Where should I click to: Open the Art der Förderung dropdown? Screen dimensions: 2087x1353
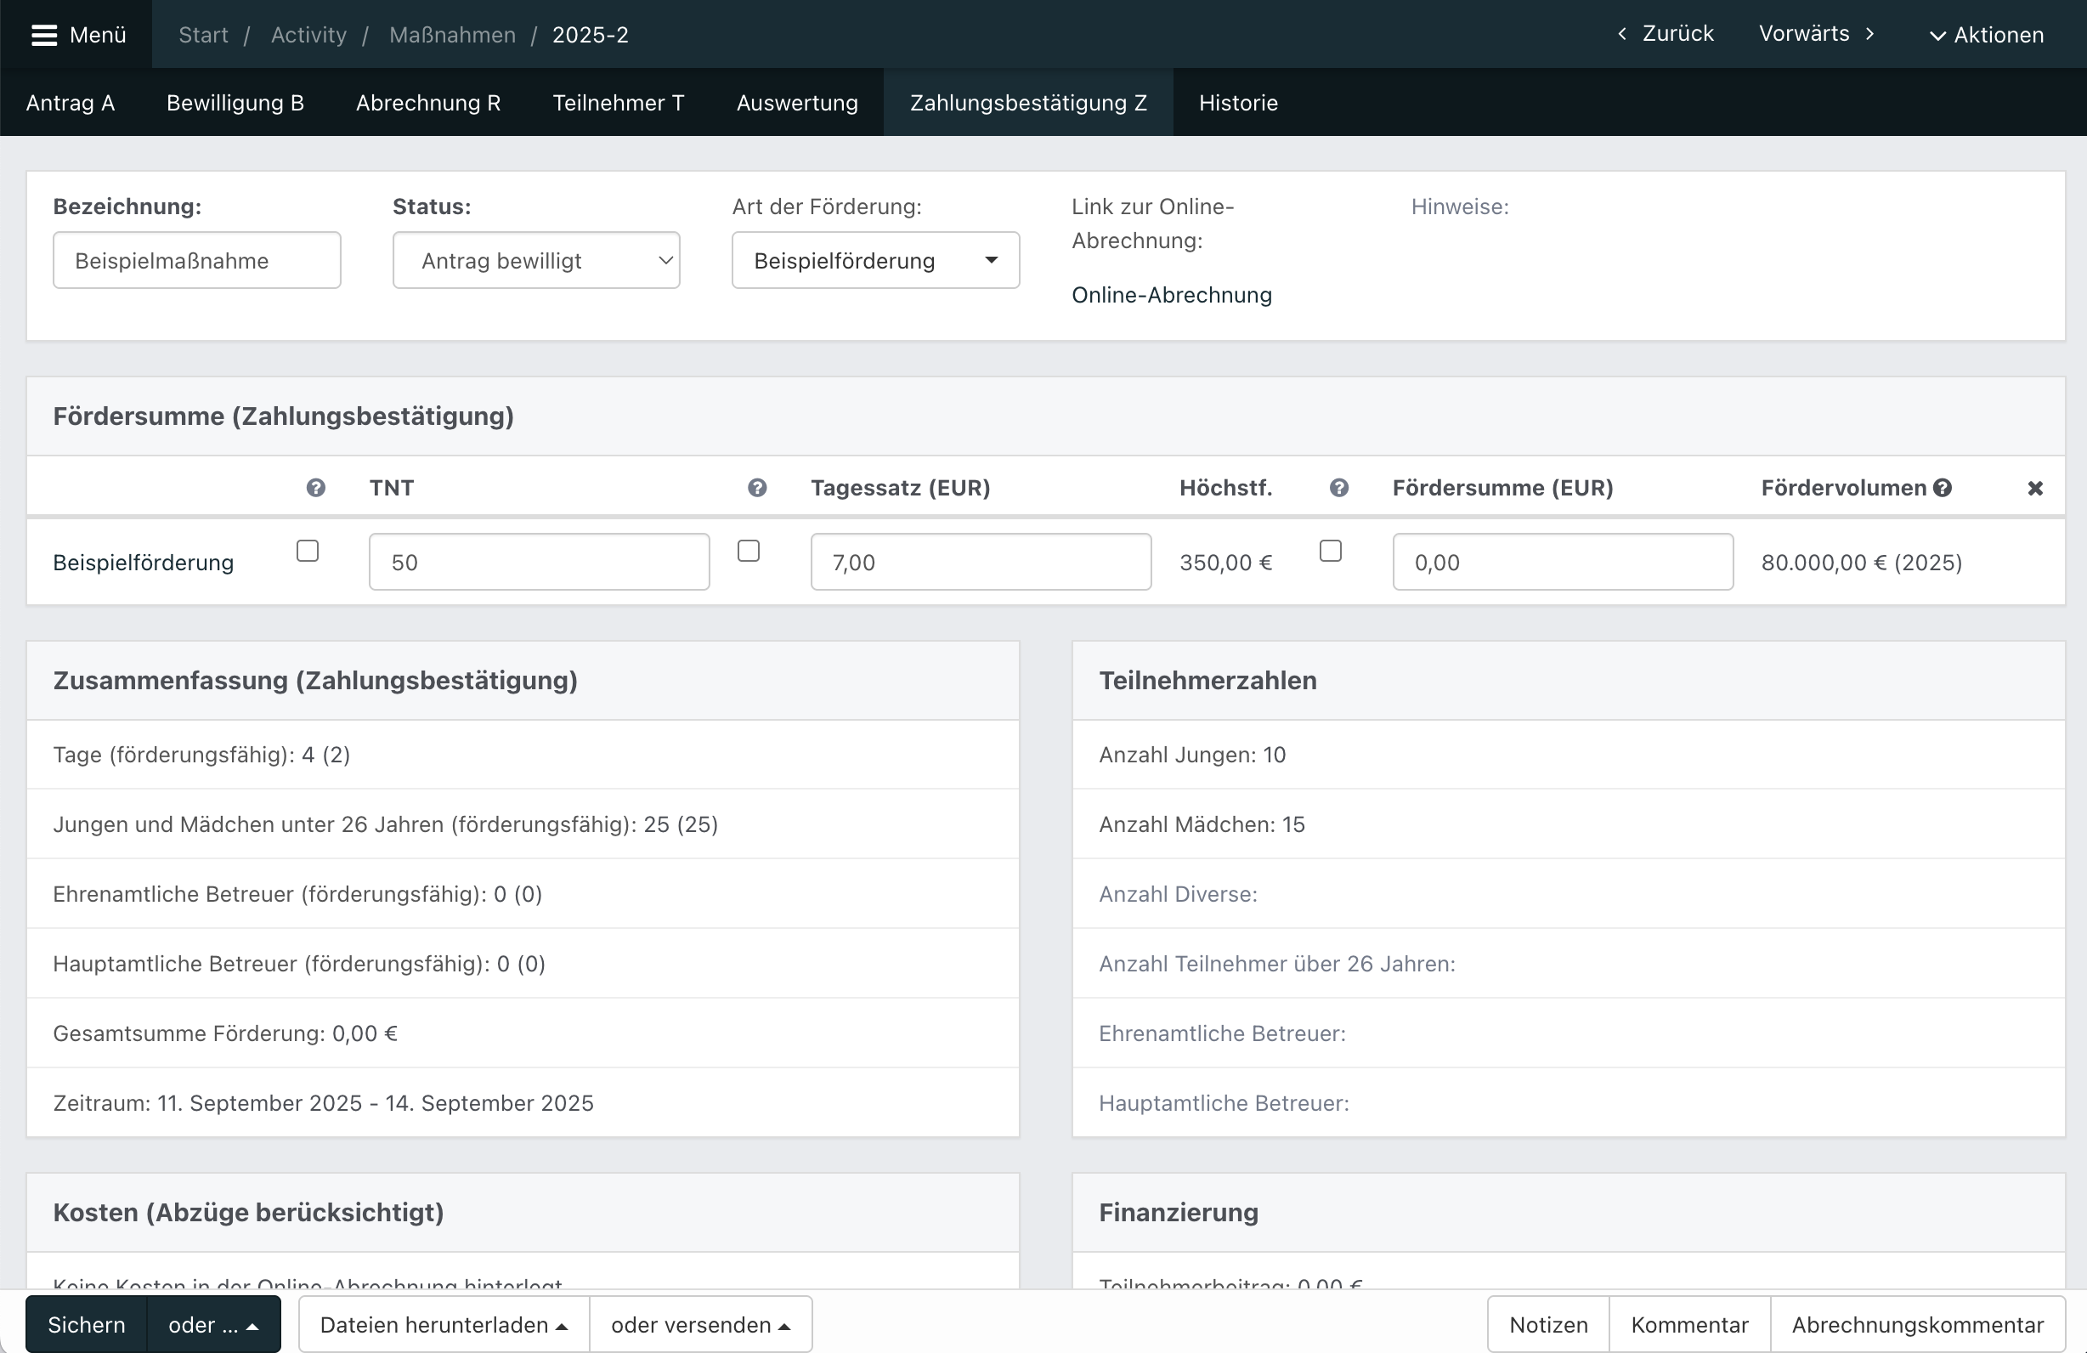point(875,260)
